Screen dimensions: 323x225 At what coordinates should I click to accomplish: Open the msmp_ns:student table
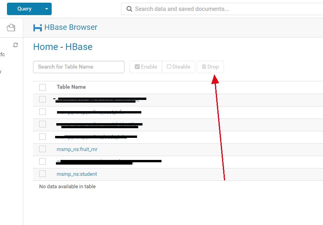tap(76, 174)
